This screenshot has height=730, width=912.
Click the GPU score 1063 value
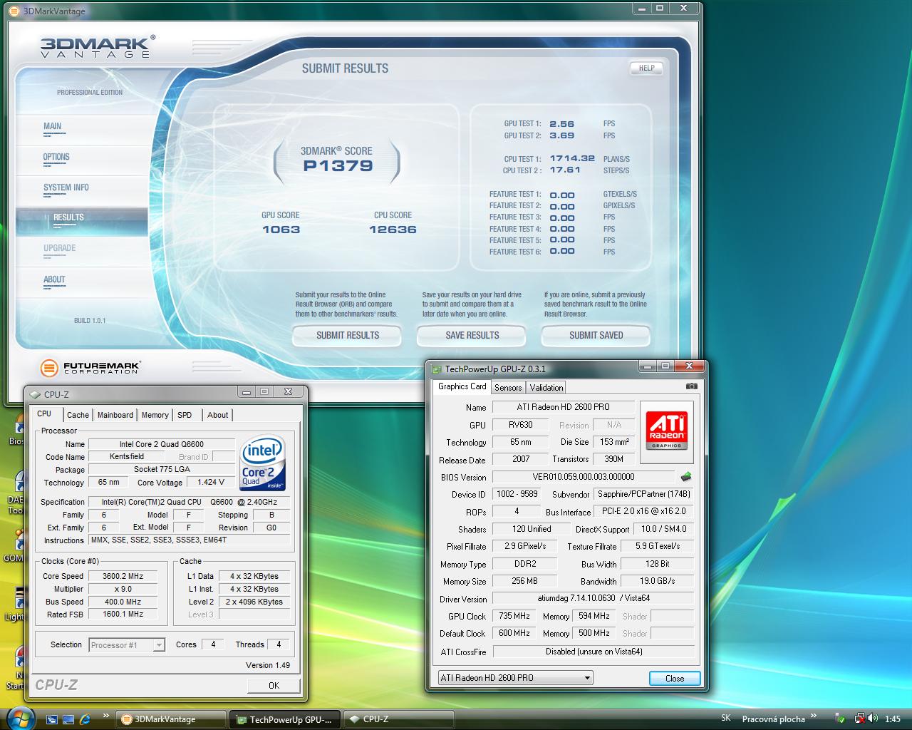click(281, 230)
